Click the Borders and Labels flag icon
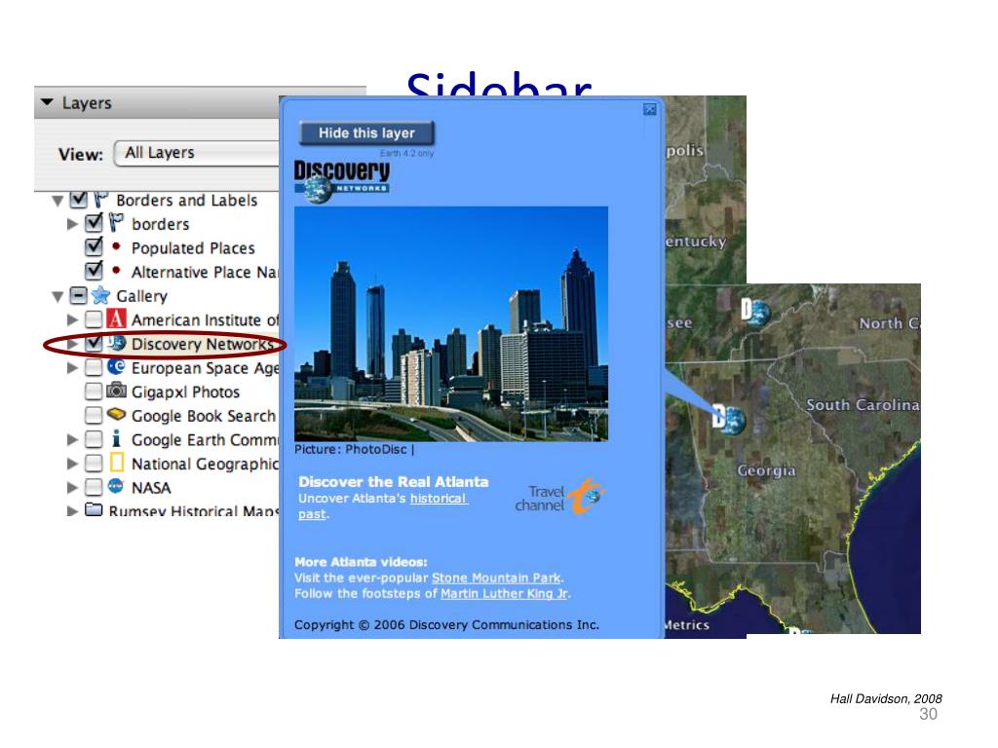 [x=100, y=199]
